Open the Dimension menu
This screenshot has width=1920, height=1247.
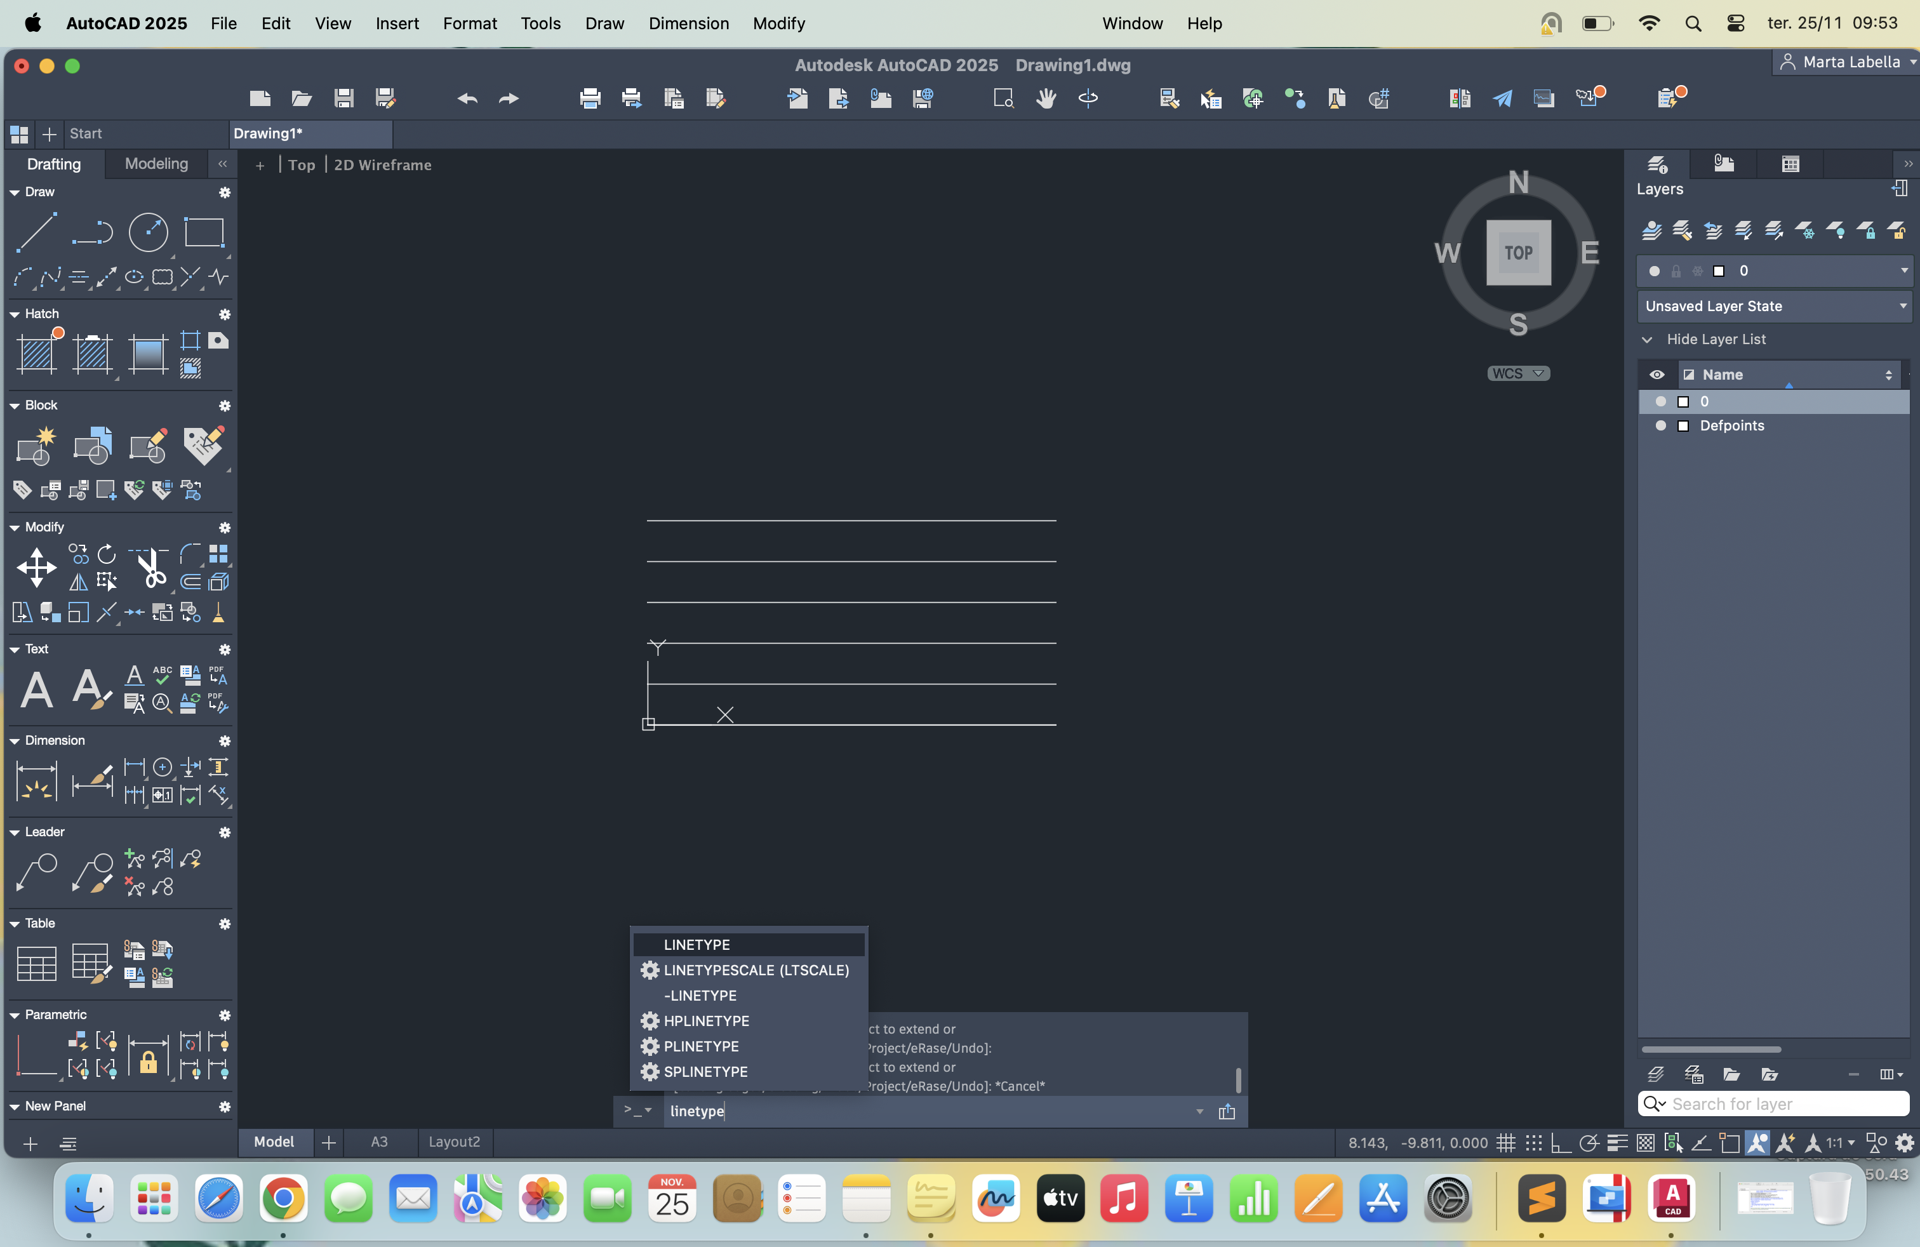(688, 23)
